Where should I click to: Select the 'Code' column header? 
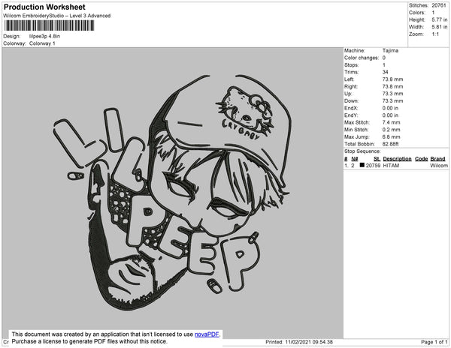tap(421, 159)
